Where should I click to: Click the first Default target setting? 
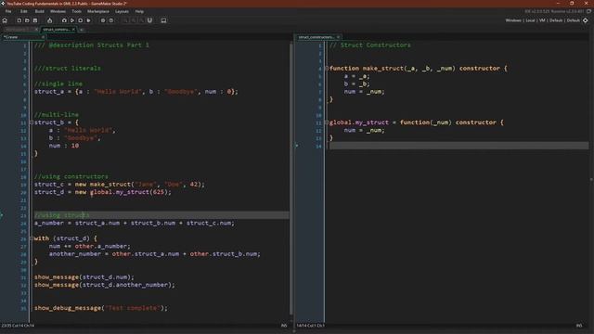pyautogui.click(x=556, y=20)
